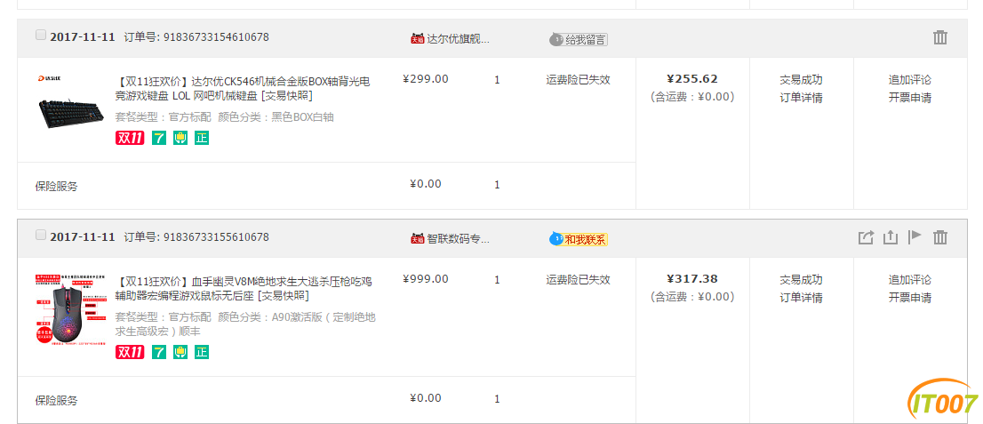Open 订单详情 for the keyboard order
This screenshot has width=983, height=424.
pos(801,98)
